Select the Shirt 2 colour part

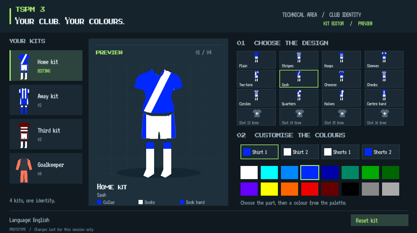point(300,152)
